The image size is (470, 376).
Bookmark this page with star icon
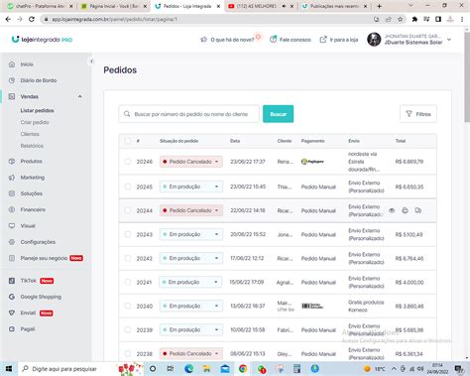[x=400, y=19]
